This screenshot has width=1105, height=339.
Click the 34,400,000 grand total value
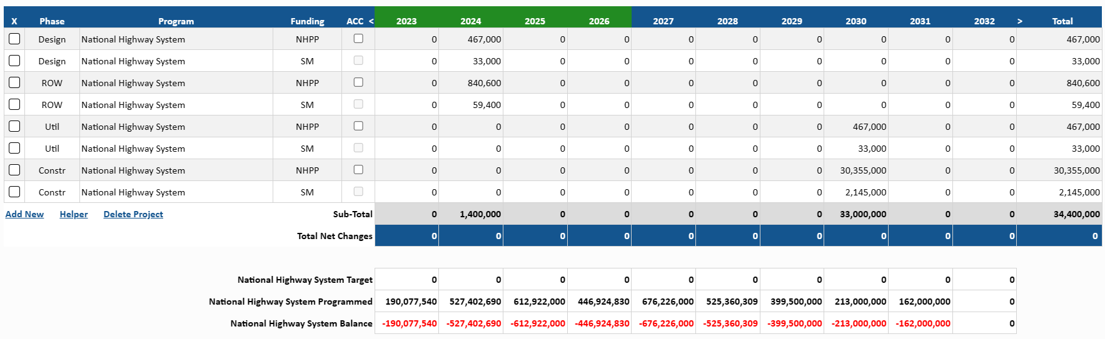(1076, 214)
